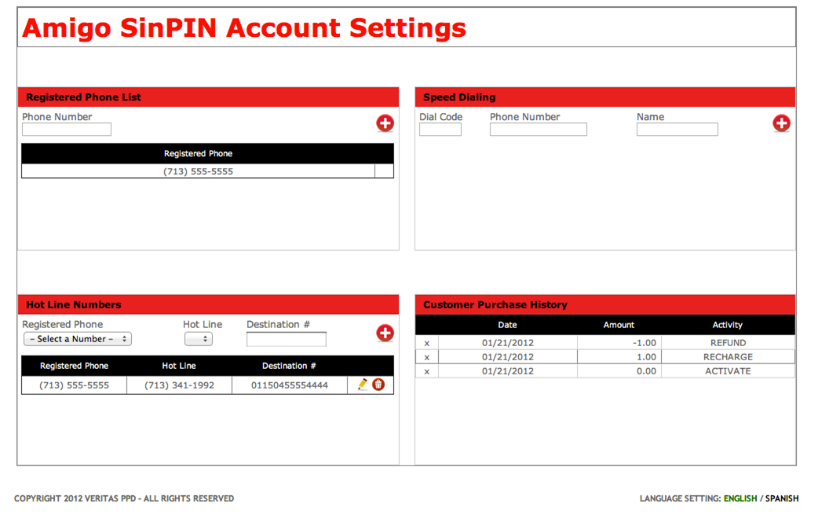Click the copyright Veritas PPD footer text
The image size is (840, 518).
point(124,498)
